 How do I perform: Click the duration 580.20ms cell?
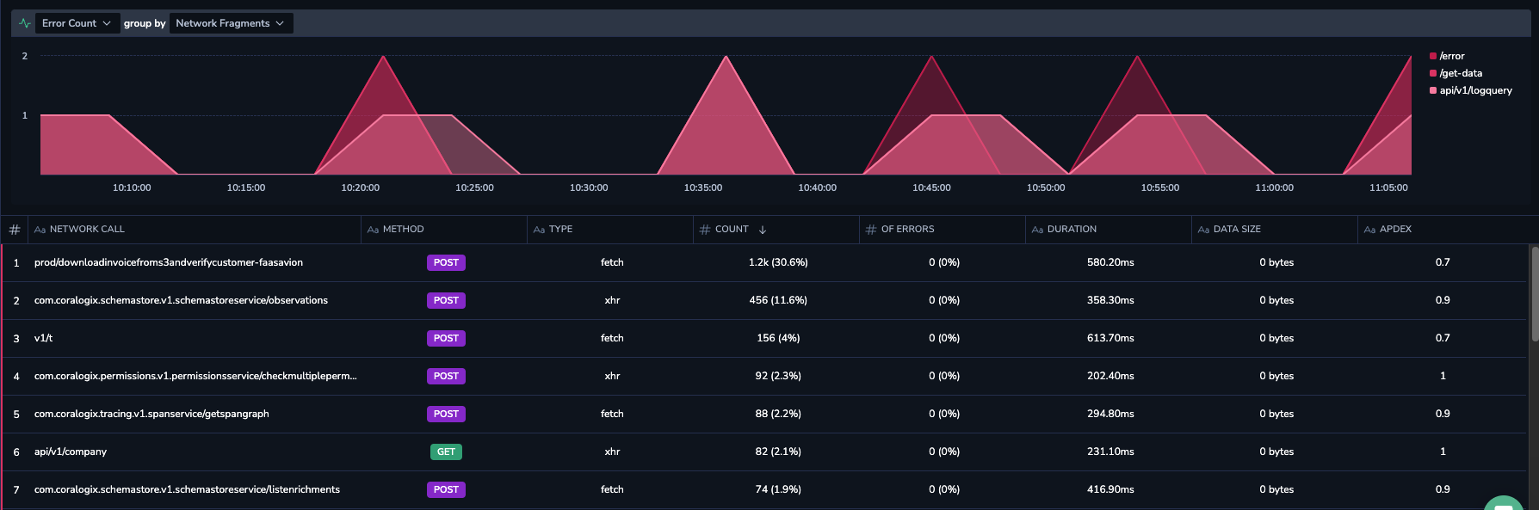(x=1110, y=262)
